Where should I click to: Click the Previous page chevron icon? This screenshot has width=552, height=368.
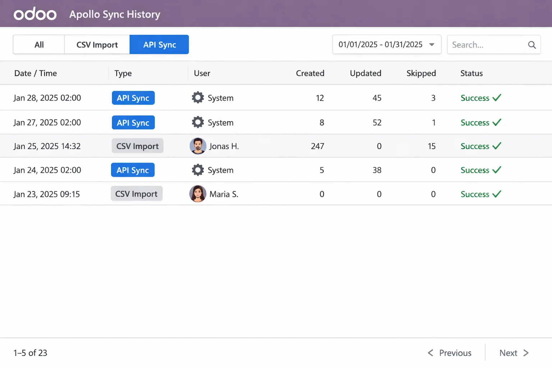tap(431, 353)
